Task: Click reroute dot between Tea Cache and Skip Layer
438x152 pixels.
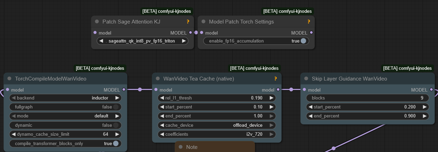Action: pyautogui.click(x=291, y=89)
